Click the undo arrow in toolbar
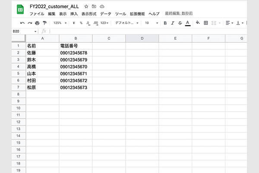259x173 pixels. [x=22, y=23]
